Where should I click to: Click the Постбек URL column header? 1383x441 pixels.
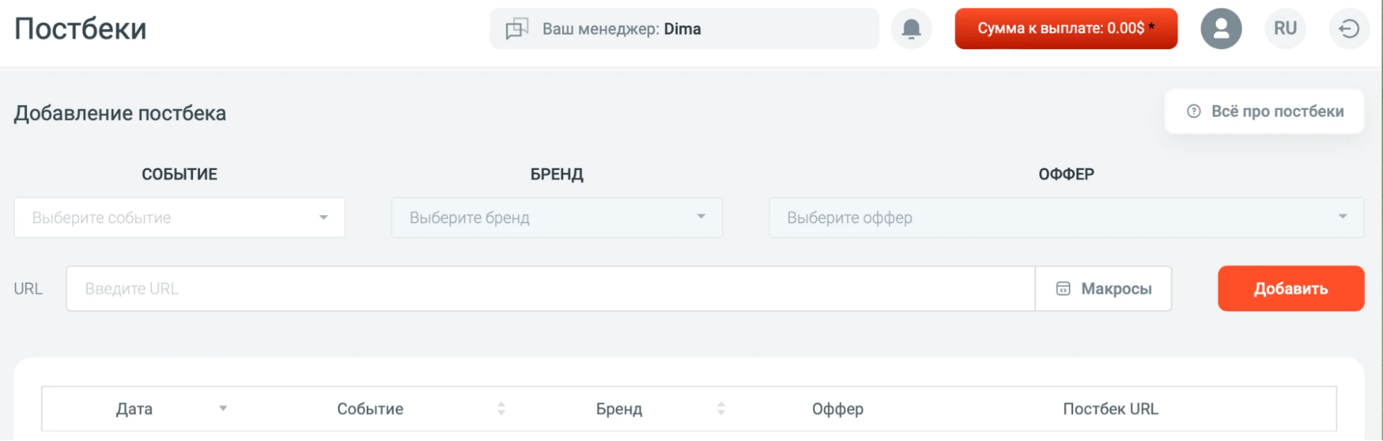pos(1110,409)
